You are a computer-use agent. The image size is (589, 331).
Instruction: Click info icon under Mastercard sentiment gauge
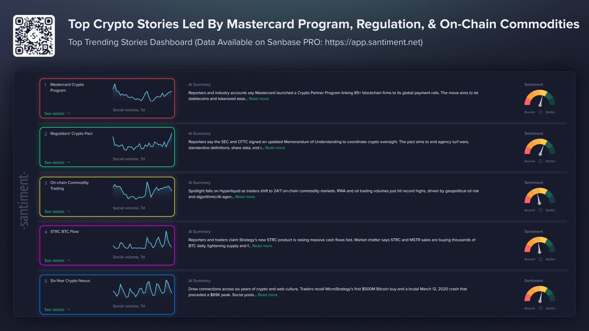(x=540, y=112)
